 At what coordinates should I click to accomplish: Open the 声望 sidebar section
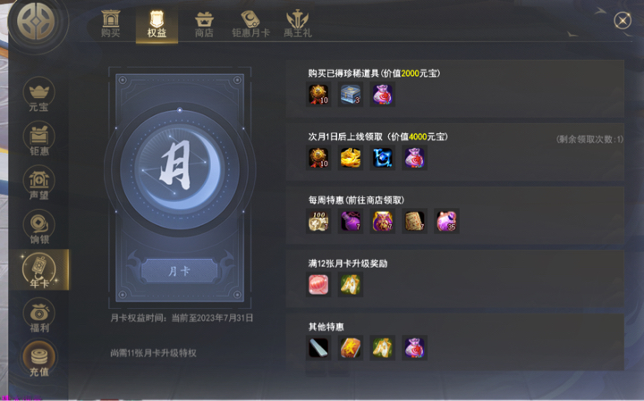(39, 183)
